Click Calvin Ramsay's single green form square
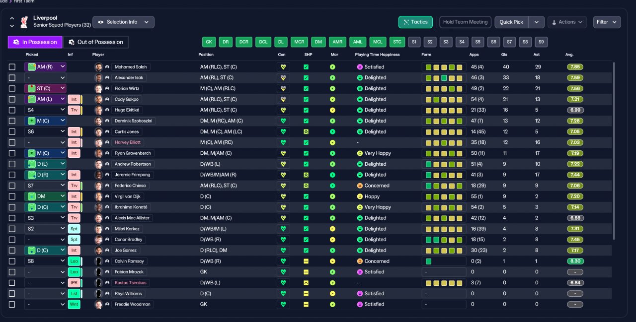The image size is (636, 322). pos(428,261)
